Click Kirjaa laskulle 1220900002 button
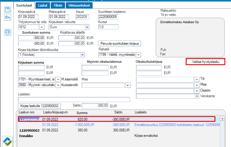This screenshot has width=231, height=147. pos(39,106)
